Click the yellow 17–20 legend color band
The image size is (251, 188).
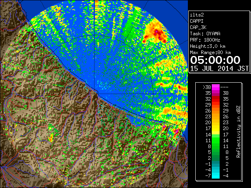216,128
